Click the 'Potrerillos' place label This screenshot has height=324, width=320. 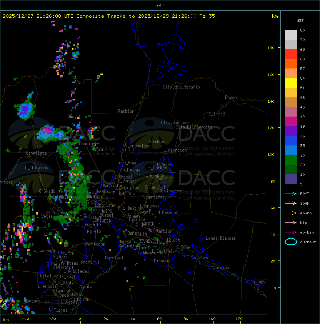click(x=64, y=212)
